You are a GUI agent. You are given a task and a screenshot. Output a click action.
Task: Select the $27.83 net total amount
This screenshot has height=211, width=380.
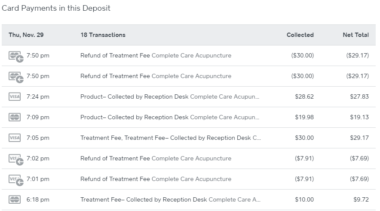click(x=359, y=97)
